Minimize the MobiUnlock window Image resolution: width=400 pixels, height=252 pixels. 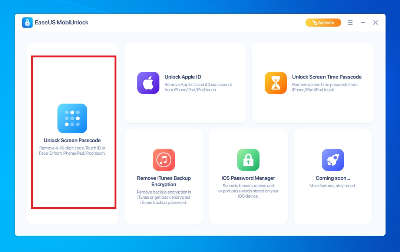tap(363, 23)
